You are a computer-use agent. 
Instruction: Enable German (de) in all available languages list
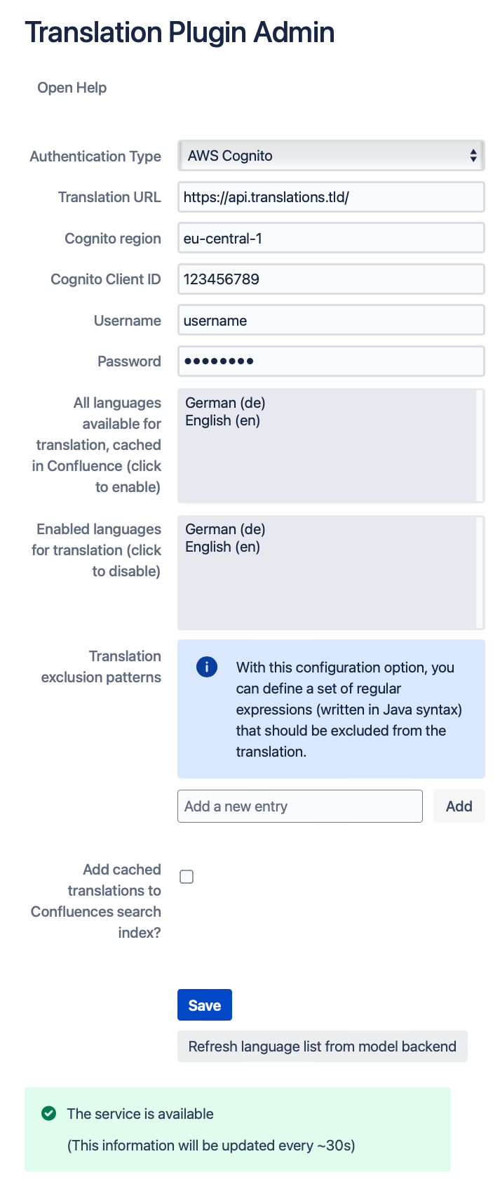click(225, 403)
